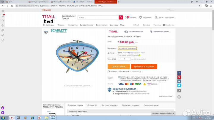
Task: Collapse the Недавно просмотренное panel
Action: click(173, 113)
